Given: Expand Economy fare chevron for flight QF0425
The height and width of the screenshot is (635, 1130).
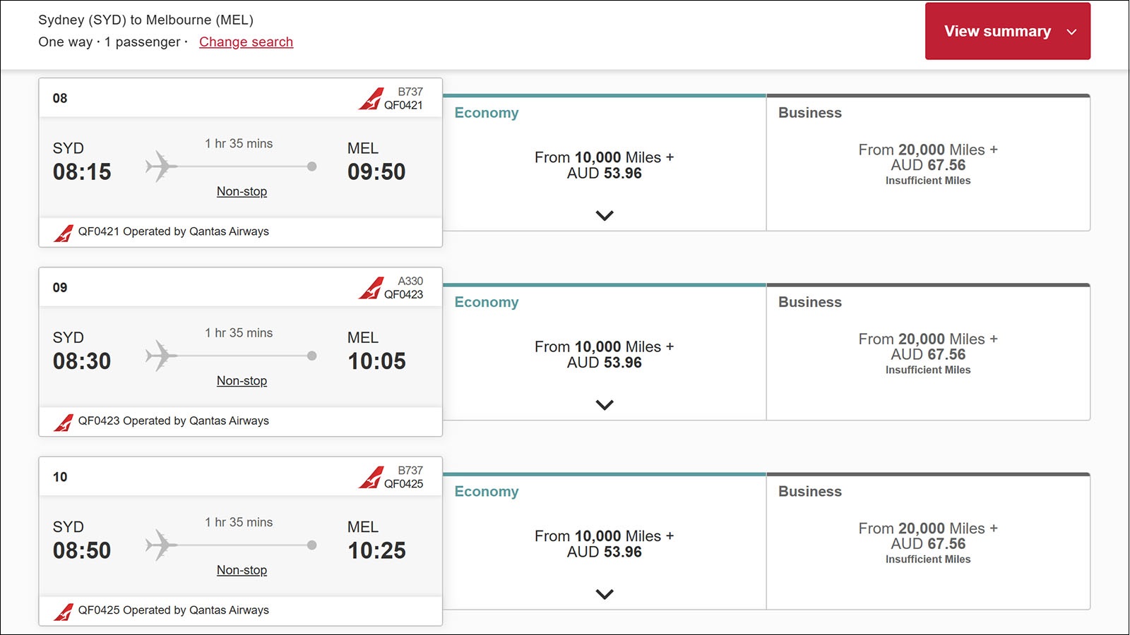Looking at the screenshot, I should [605, 594].
